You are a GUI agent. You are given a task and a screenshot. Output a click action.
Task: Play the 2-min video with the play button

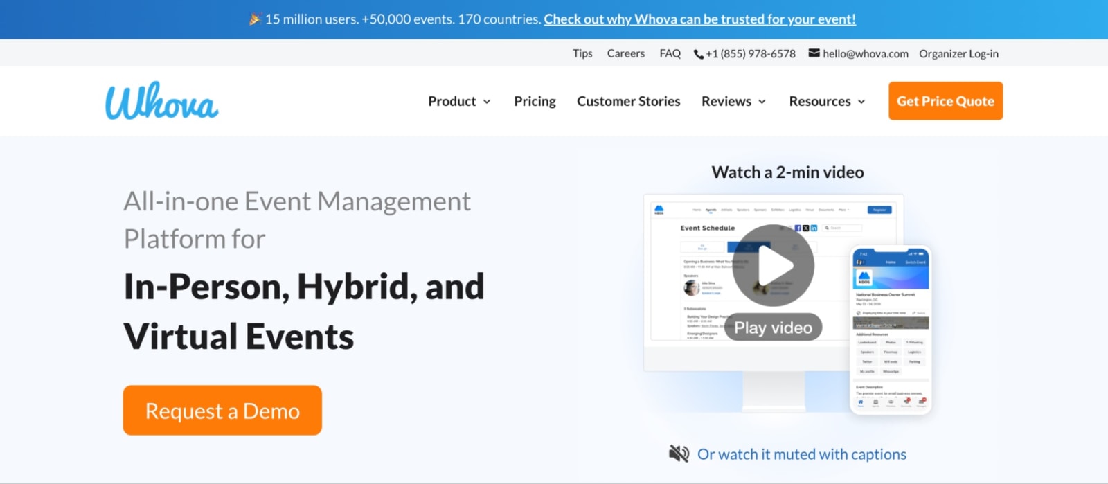coord(774,265)
